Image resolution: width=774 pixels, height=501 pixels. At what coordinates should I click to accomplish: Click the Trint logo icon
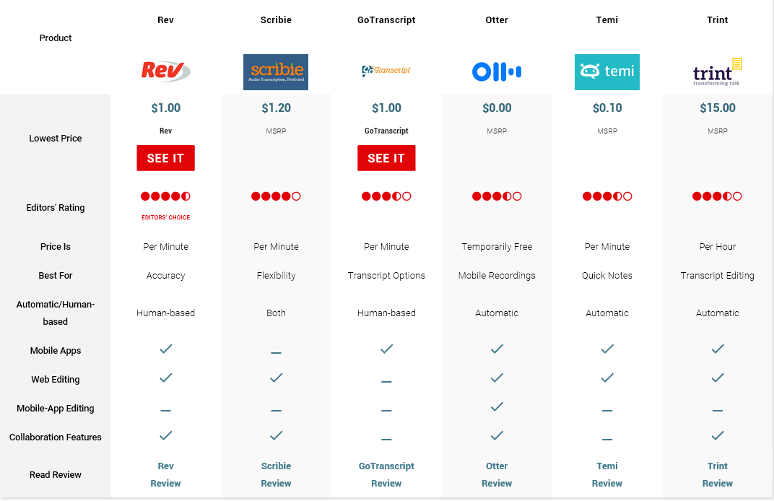[x=717, y=71]
